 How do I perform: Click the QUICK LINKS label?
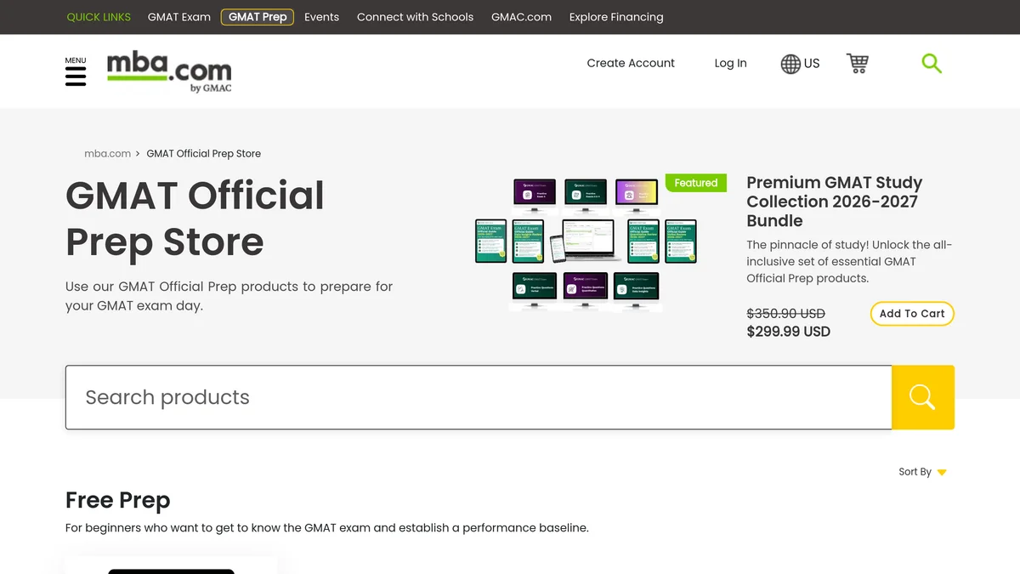99,17
